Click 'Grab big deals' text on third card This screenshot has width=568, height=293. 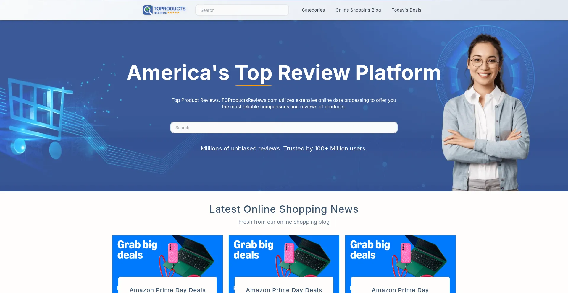370,250
